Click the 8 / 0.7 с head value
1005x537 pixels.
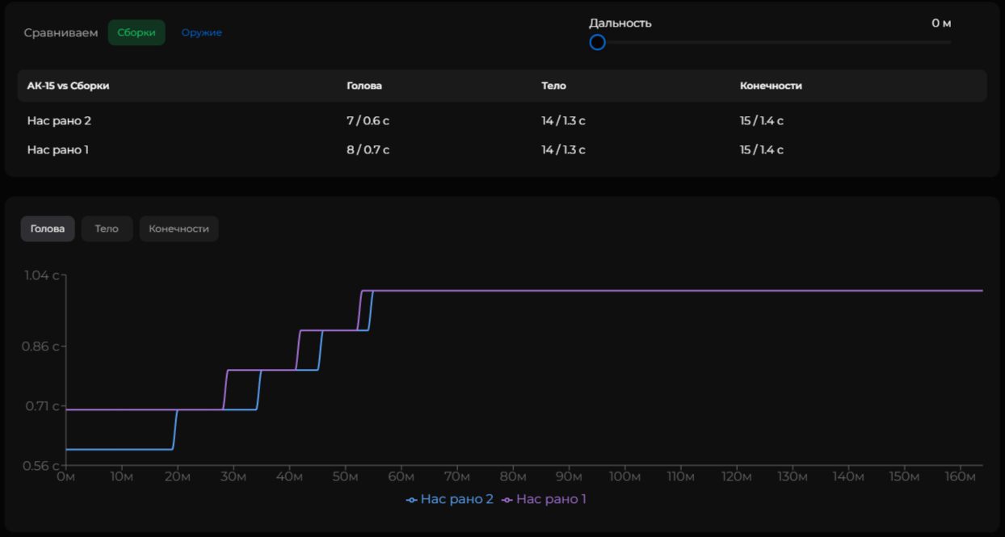pos(368,150)
